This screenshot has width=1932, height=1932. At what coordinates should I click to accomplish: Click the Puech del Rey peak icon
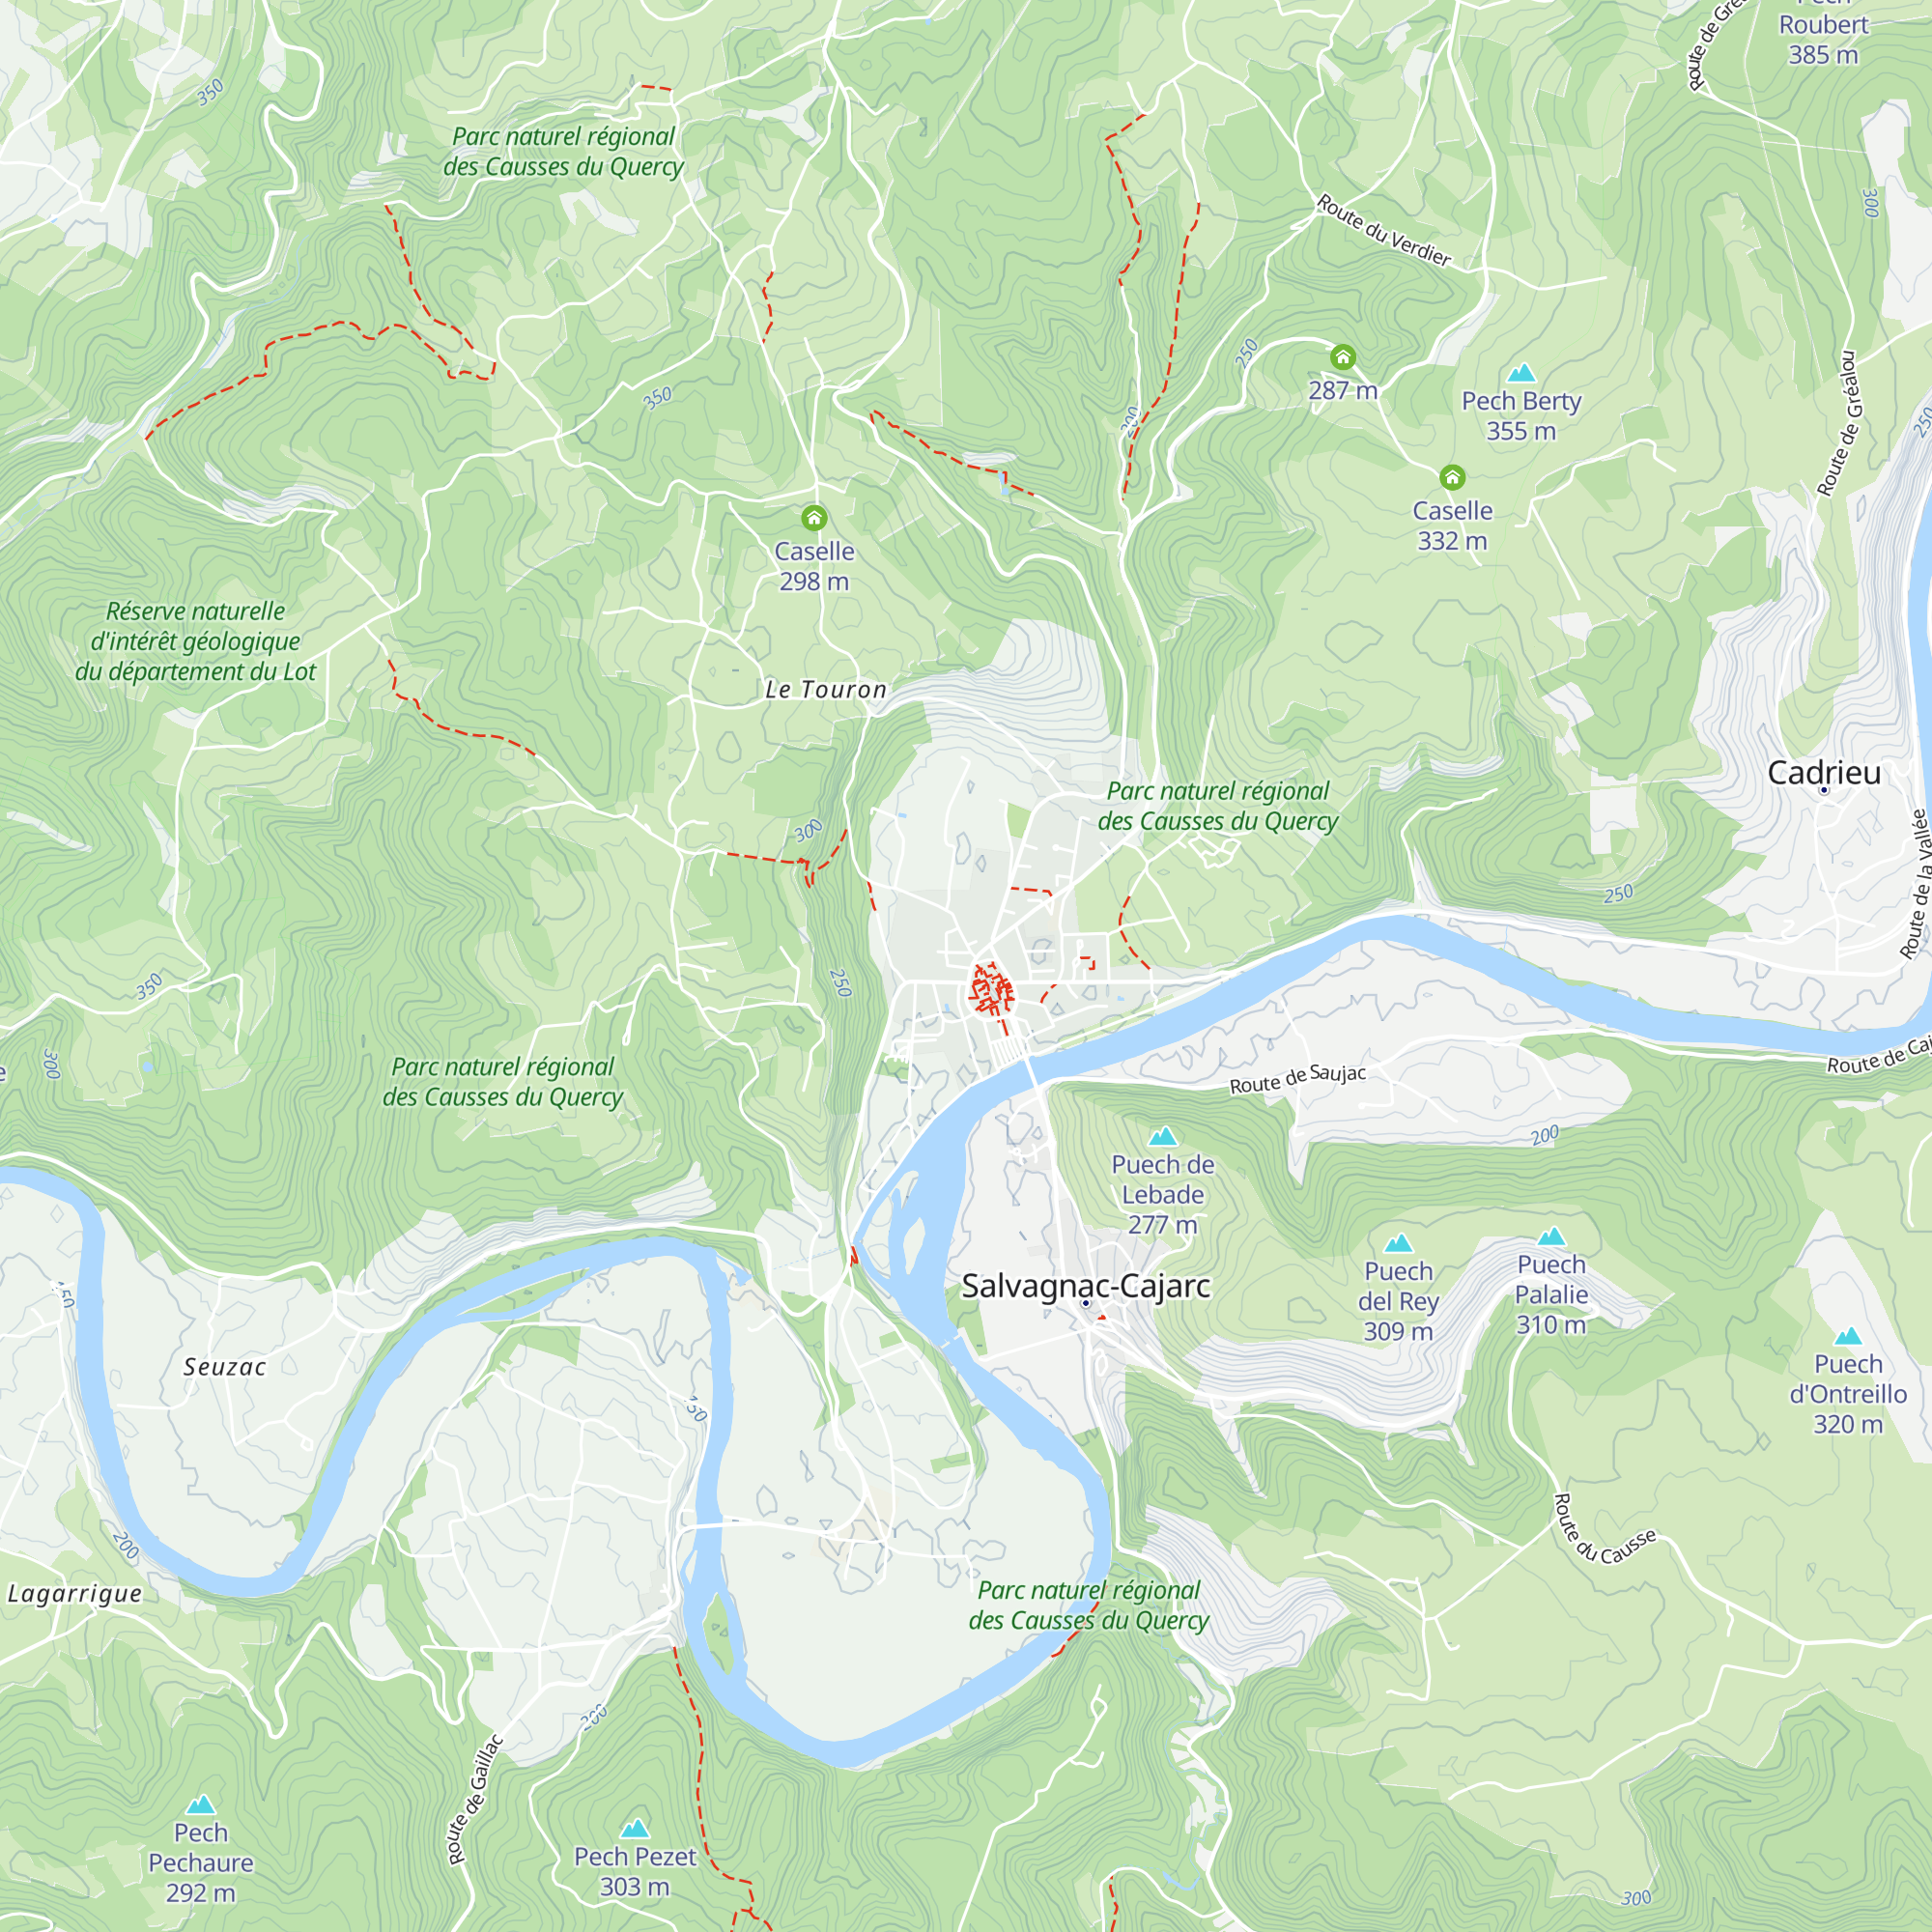(1398, 1243)
